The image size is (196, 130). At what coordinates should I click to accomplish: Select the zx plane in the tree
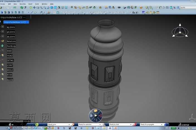[11, 37]
